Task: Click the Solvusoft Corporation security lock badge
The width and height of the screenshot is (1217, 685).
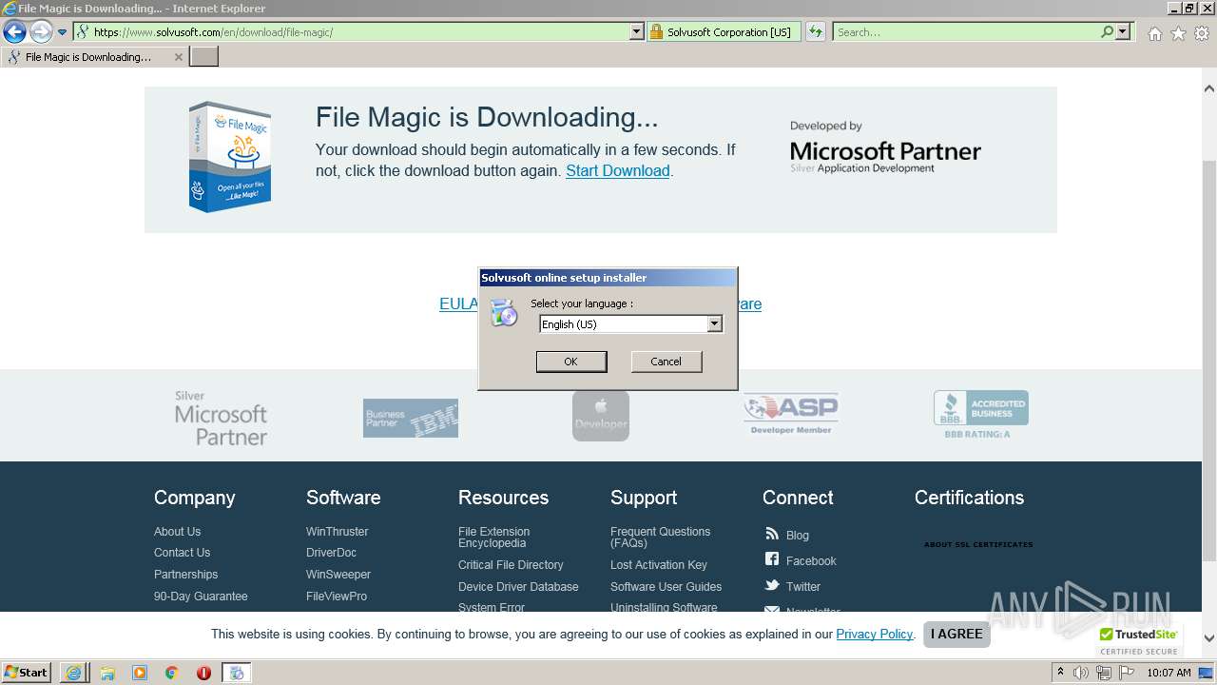Action: (x=723, y=31)
